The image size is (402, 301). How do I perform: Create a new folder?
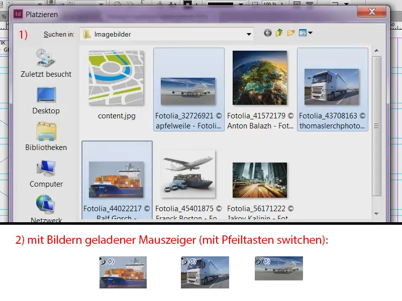click(x=291, y=33)
